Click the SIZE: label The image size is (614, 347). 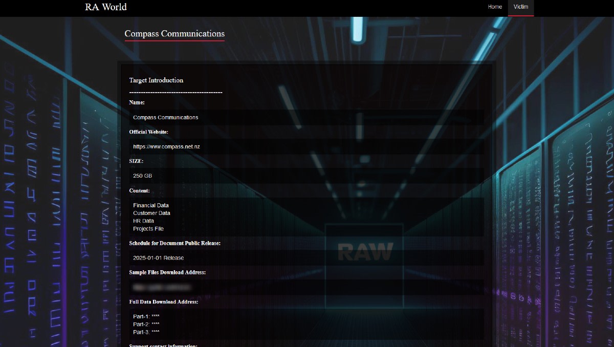[x=137, y=161]
